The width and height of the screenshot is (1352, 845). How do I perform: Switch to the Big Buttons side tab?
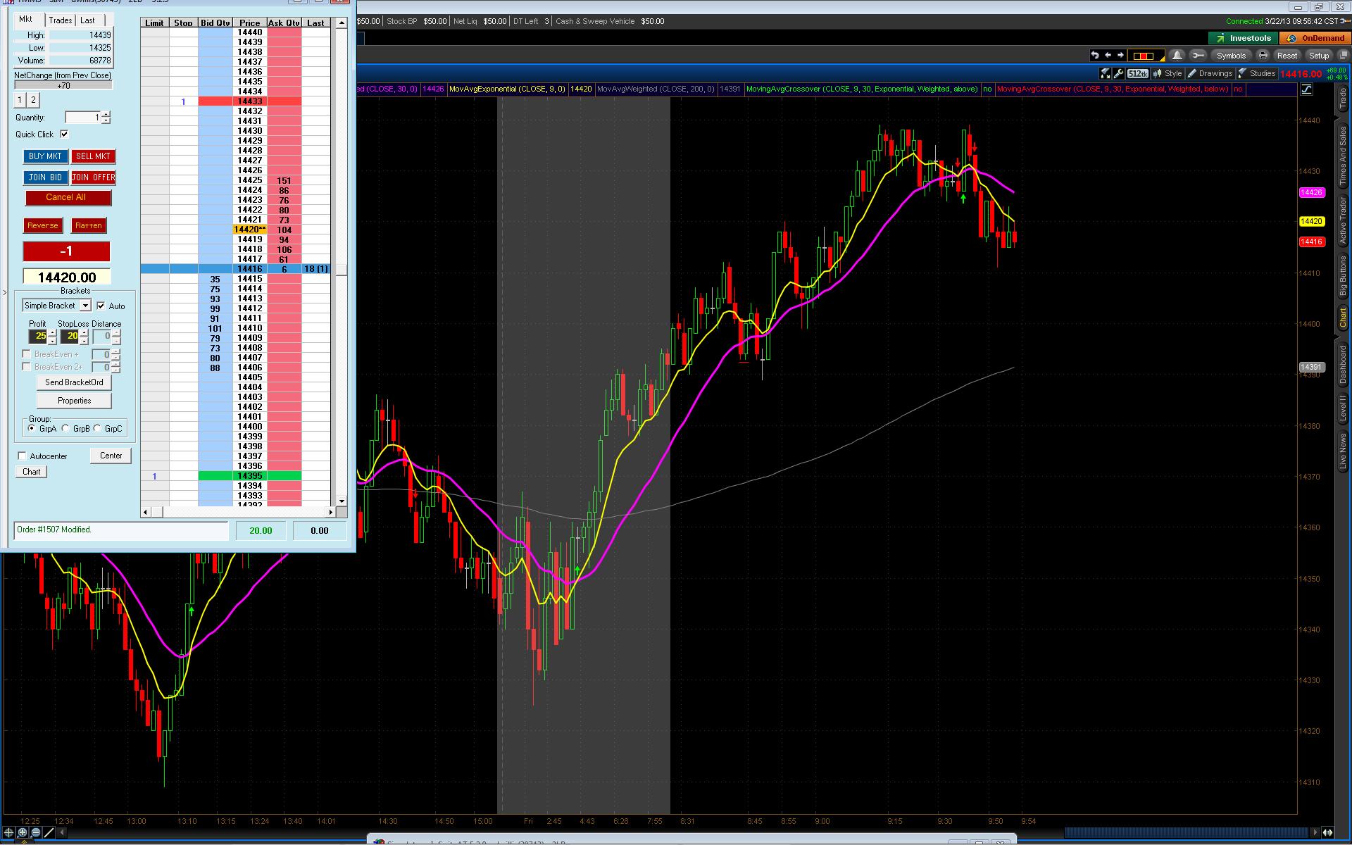coord(1343,277)
